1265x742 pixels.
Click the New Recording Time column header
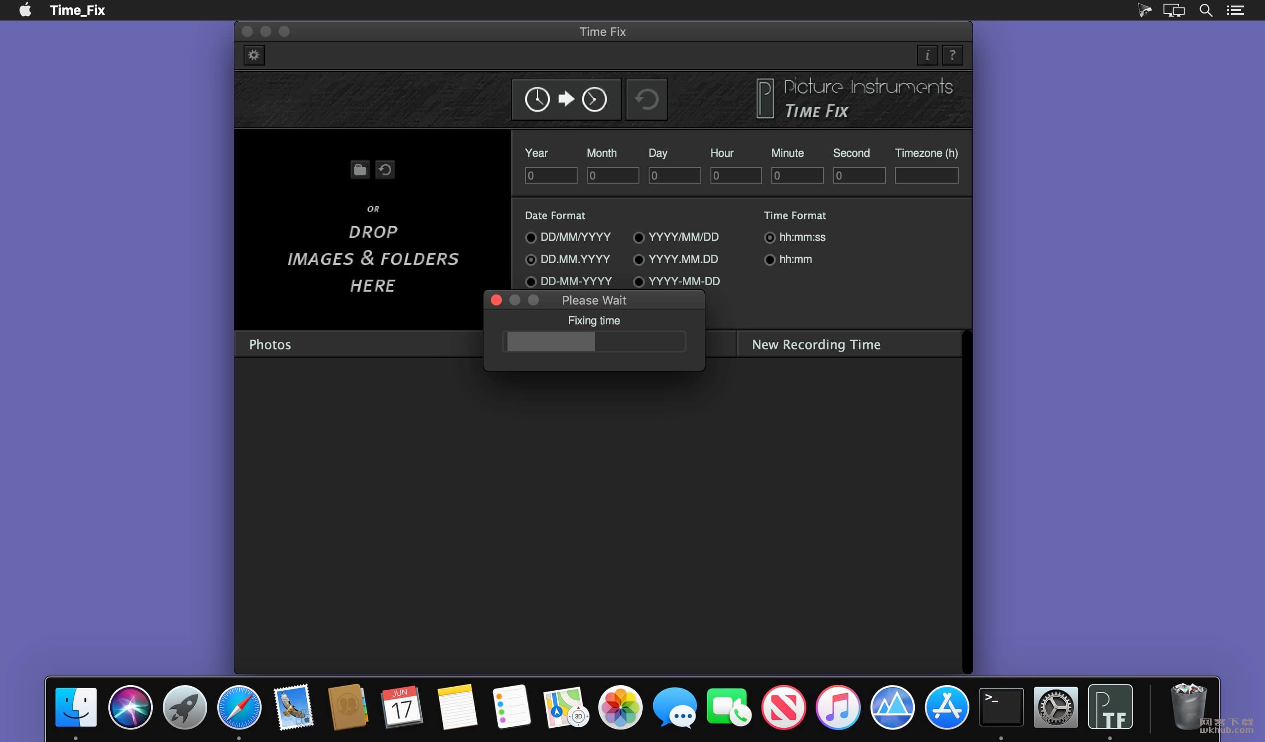[x=849, y=344]
